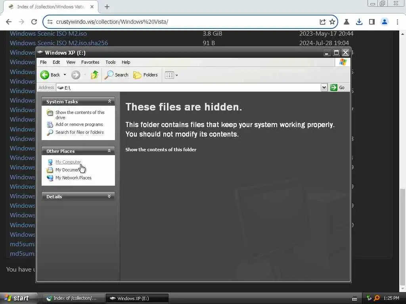Click the share page icon in URL bar
406x304 pixels.
pyautogui.click(x=322, y=22)
